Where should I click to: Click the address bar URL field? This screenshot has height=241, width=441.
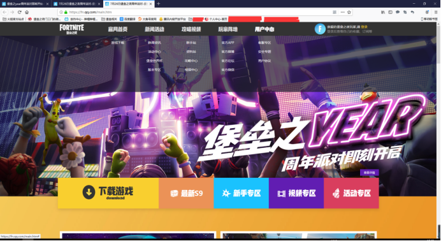pyautogui.click(x=197, y=12)
